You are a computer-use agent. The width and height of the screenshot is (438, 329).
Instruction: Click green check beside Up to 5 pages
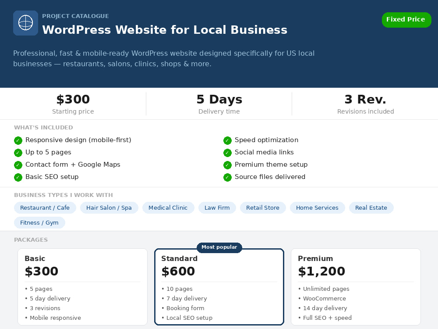pyautogui.click(x=18, y=153)
